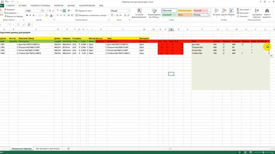Click the insert function fx icon

tap(29, 25)
